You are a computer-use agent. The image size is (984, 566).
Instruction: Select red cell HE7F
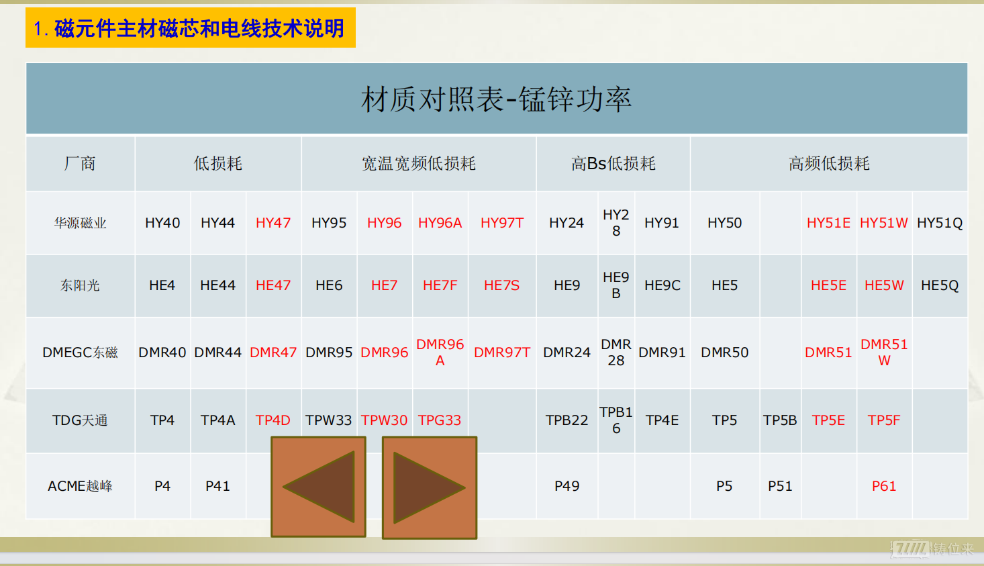[x=440, y=285]
